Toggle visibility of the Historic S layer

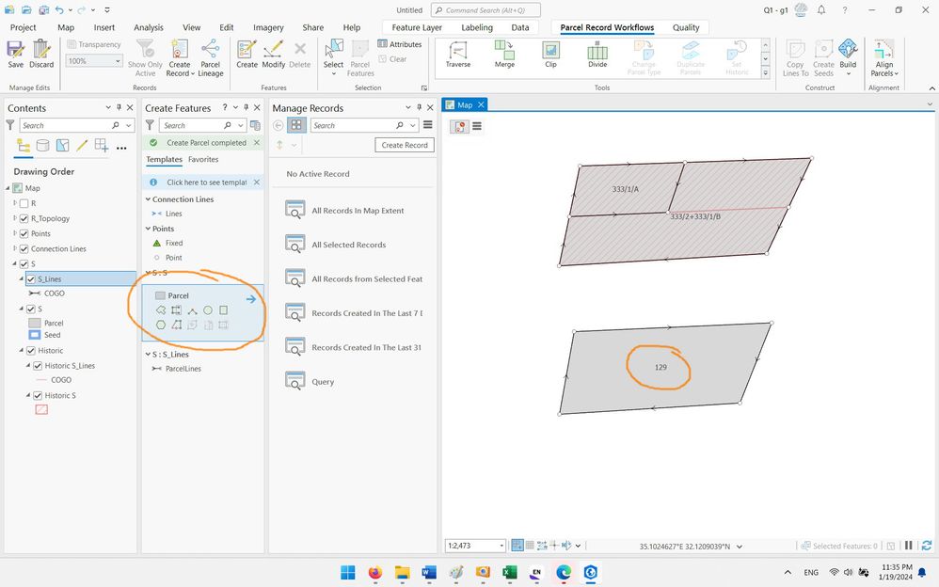38,395
